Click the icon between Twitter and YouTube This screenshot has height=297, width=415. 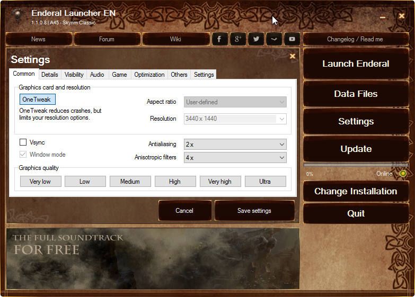coord(274,39)
